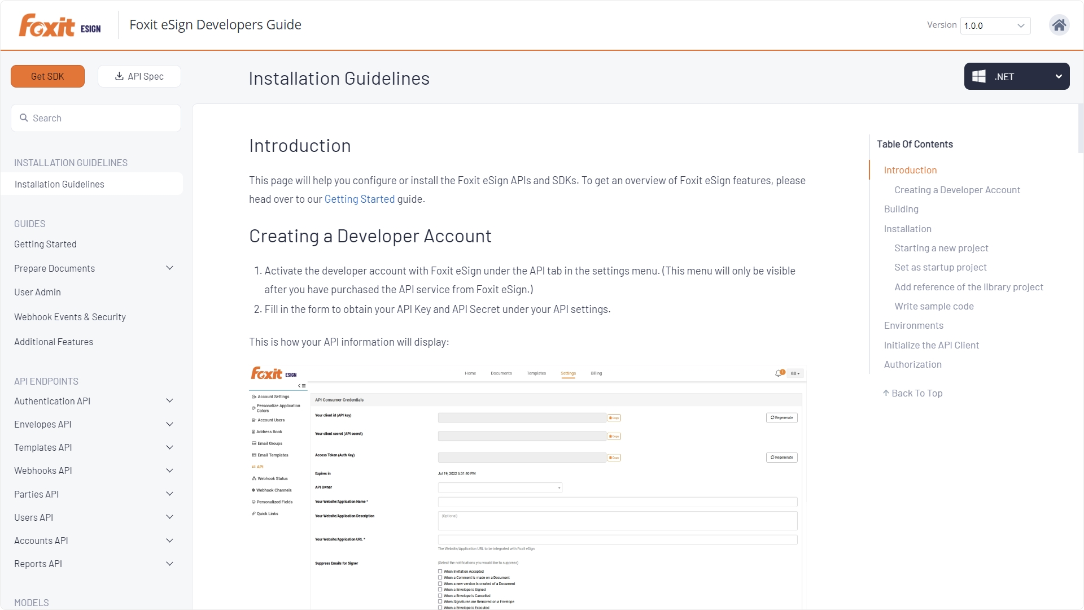Jump to Installation in table of contents
The height and width of the screenshot is (610, 1084).
pos(907,229)
